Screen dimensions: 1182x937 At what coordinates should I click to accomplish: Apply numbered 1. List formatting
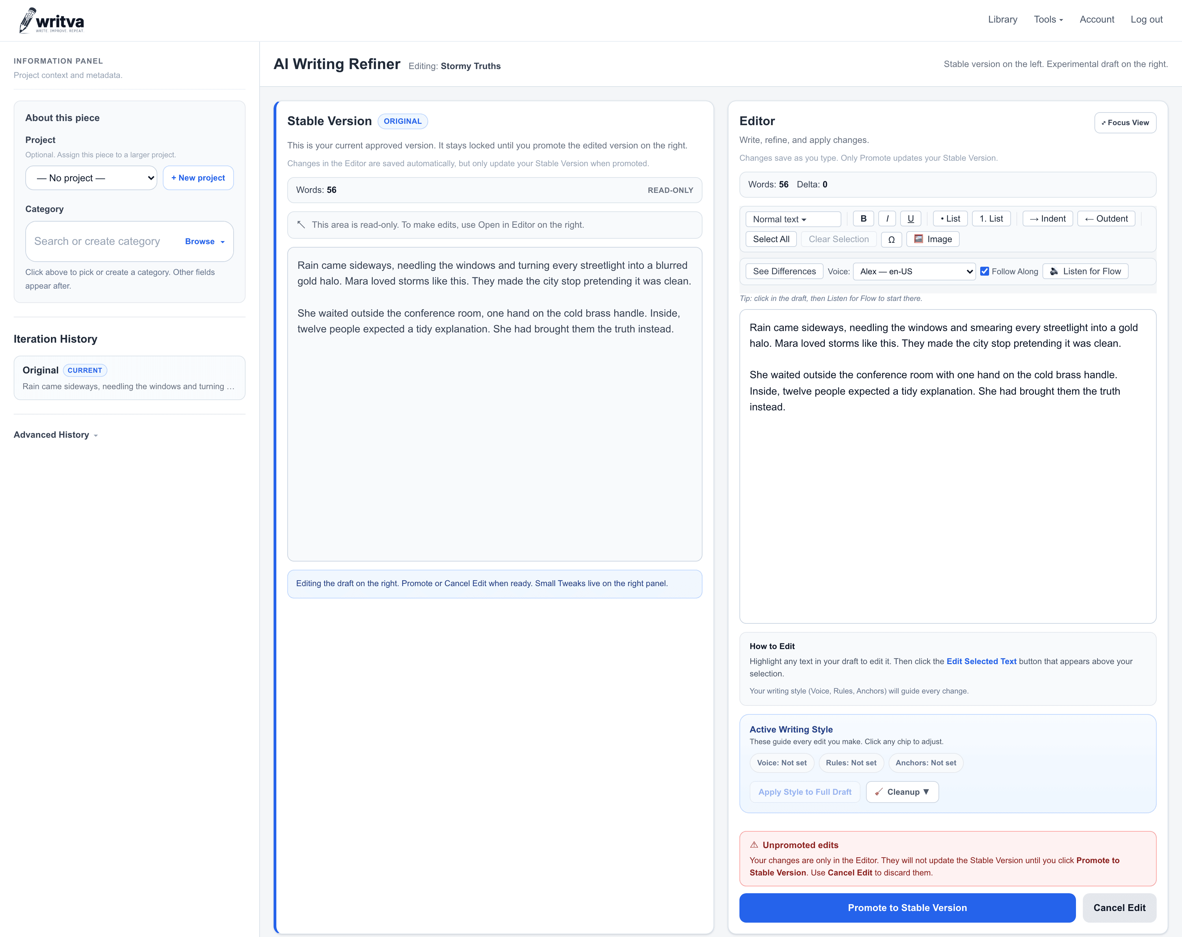pyautogui.click(x=991, y=219)
